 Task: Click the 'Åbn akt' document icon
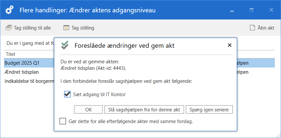[252, 28]
